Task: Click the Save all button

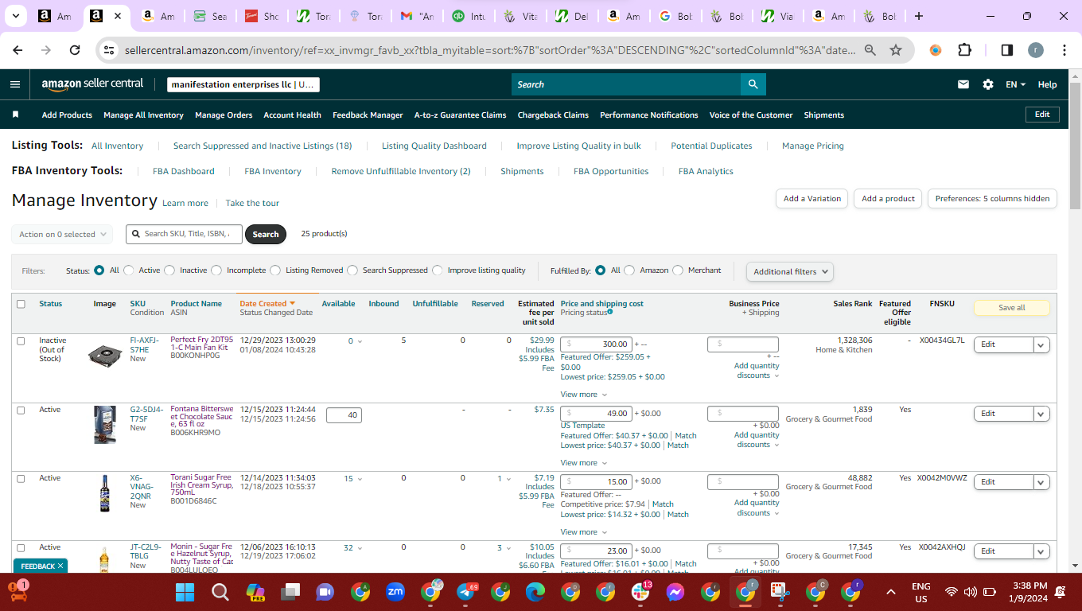Action: click(1011, 308)
